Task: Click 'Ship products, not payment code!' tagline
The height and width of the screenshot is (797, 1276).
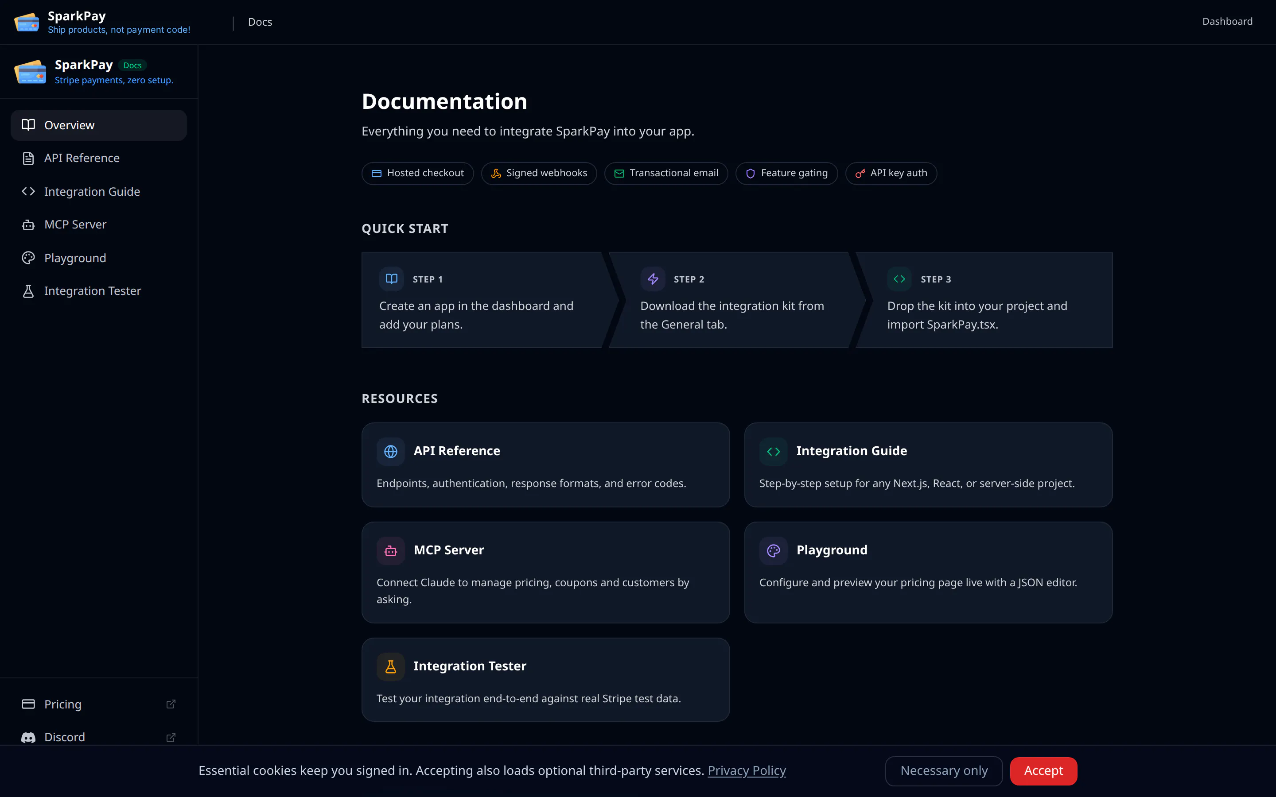Action: tap(119, 30)
